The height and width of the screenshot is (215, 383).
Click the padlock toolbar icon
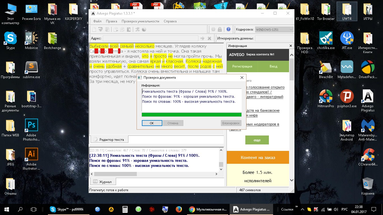(220, 29)
